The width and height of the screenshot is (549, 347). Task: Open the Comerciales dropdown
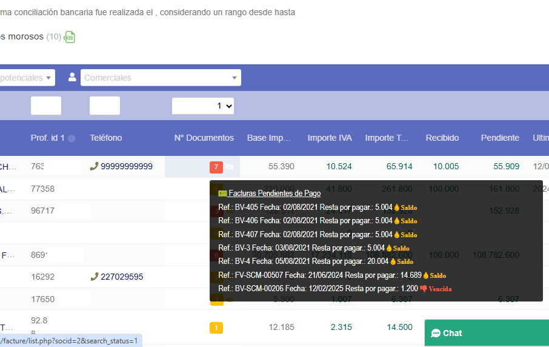(161, 78)
